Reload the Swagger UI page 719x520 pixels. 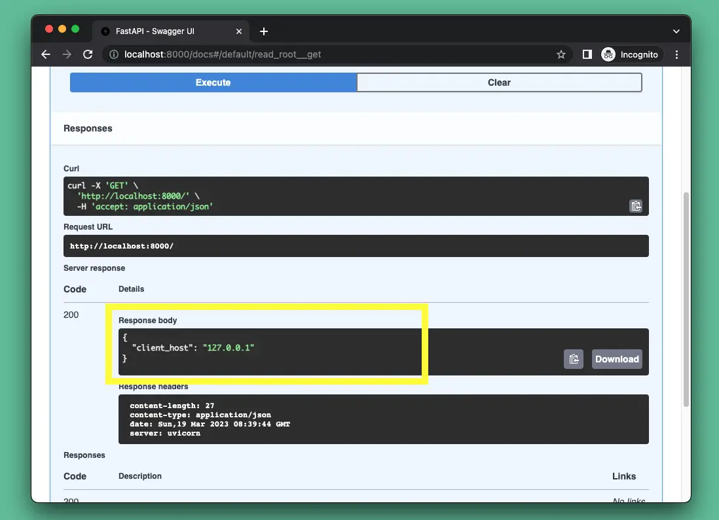(x=88, y=54)
